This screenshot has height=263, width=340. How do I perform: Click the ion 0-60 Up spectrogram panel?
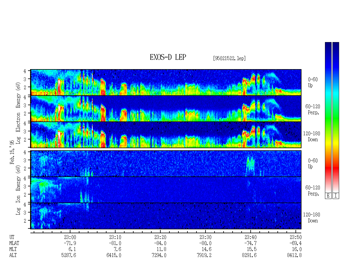[166, 164]
